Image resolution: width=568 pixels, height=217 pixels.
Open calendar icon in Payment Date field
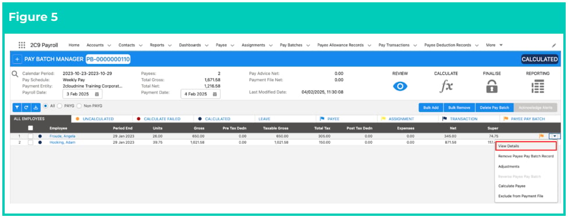(x=214, y=94)
